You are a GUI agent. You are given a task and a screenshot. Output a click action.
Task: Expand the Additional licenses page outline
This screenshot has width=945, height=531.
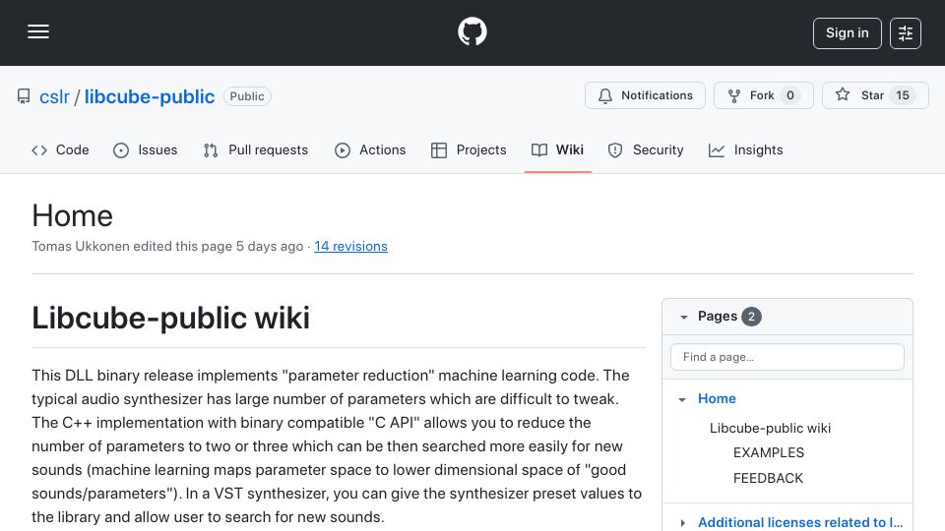coord(682,522)
